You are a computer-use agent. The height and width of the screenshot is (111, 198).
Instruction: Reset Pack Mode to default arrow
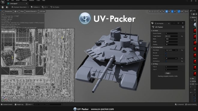coord(182,50)
